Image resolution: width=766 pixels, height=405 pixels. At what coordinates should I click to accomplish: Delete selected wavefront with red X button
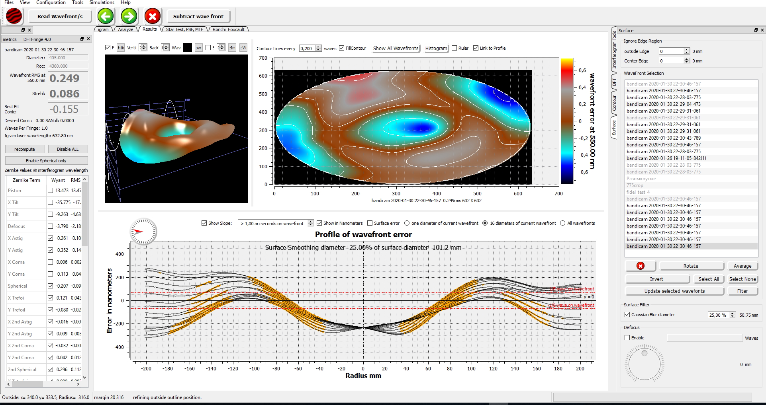click(641, 266)
